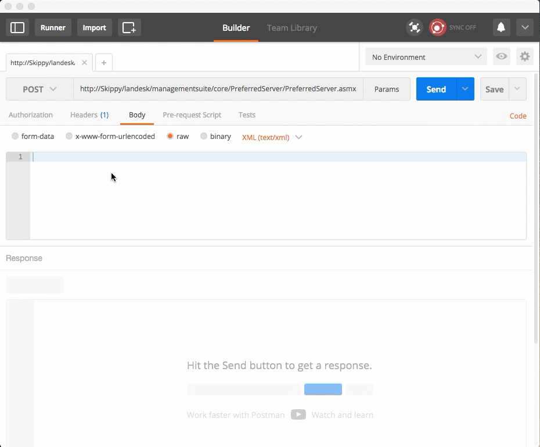Open the Send options dropdown arrow
The height and width of the screenshot is (447, 540).
pyautogui.click(x=465, y=89)
